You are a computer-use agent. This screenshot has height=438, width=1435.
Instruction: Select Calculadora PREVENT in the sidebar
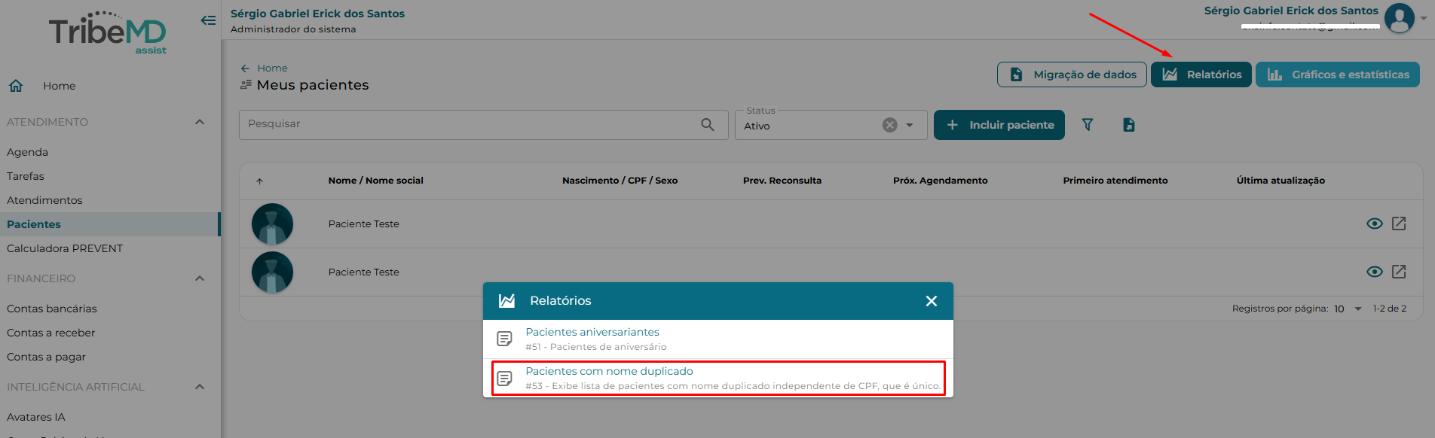coord(65,248)
